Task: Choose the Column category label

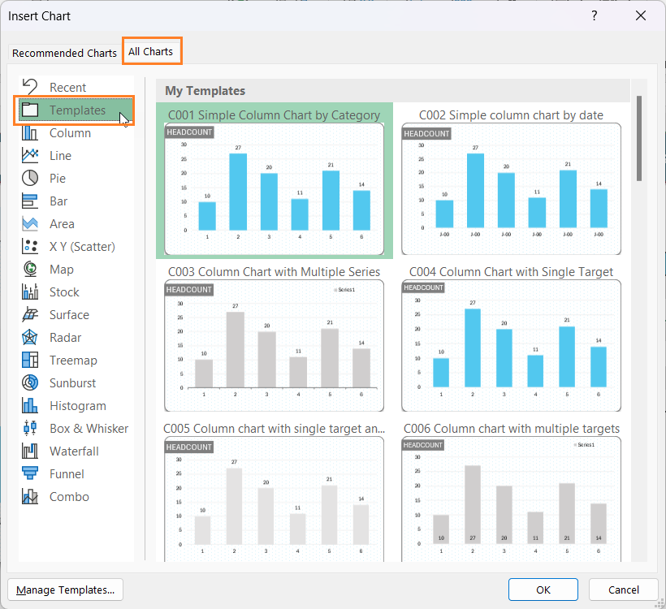Action: tap(70, 133)
